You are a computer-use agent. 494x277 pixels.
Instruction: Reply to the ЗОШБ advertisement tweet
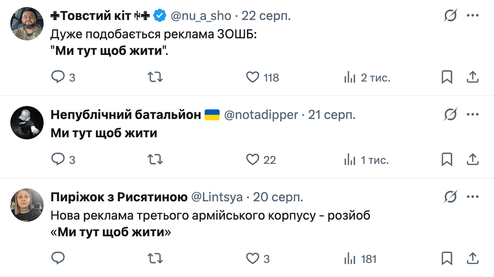(x=59, y=77)
